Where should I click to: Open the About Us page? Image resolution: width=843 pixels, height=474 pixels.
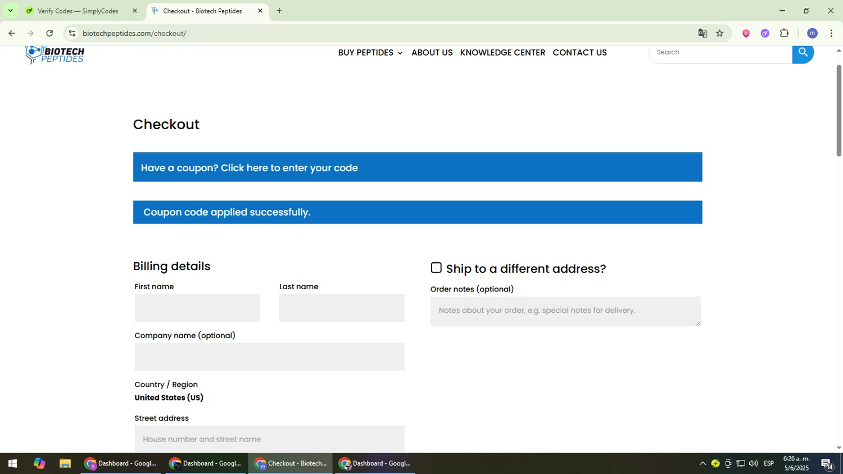point(432,53)
